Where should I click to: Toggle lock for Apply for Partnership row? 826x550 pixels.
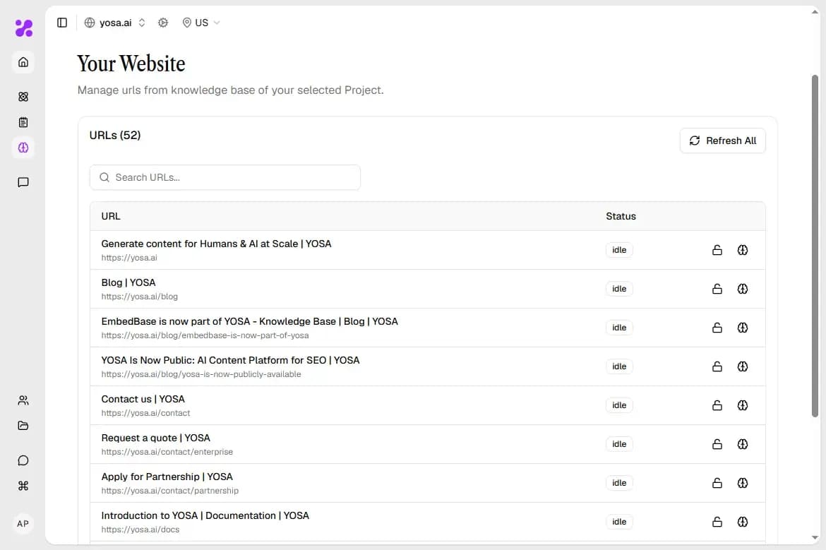[x=717, y=483]
